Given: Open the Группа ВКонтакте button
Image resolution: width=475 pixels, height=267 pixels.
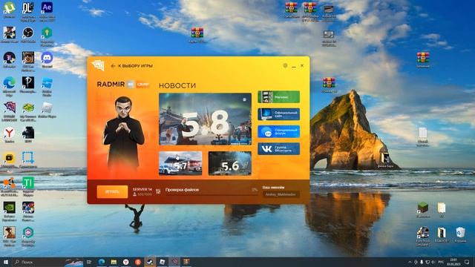Looking at the screenshot, I should [279, 148].
